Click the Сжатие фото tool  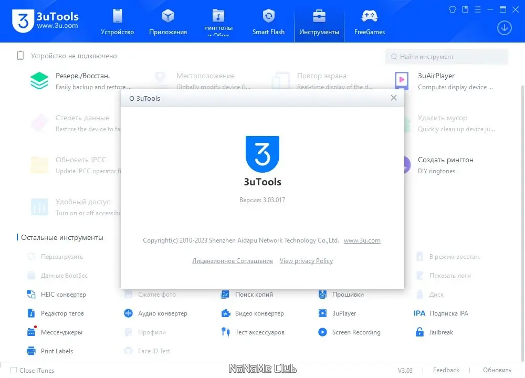[150, 295]
